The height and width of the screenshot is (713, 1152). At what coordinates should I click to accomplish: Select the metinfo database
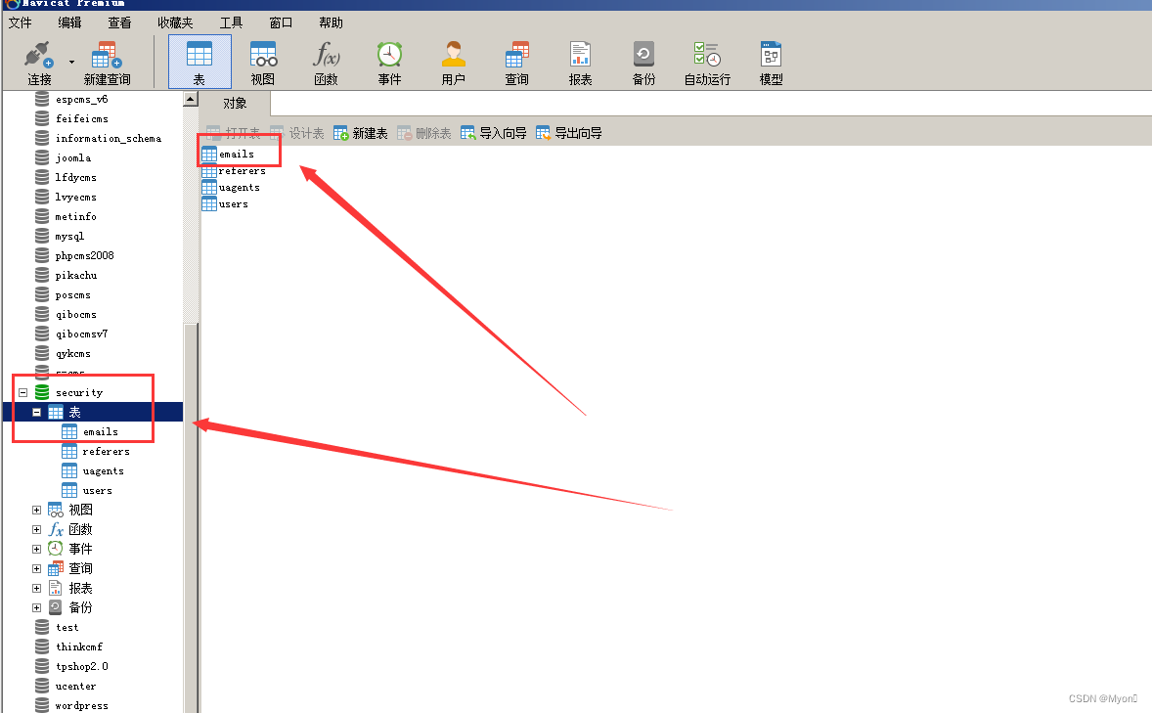click(66, 217)
